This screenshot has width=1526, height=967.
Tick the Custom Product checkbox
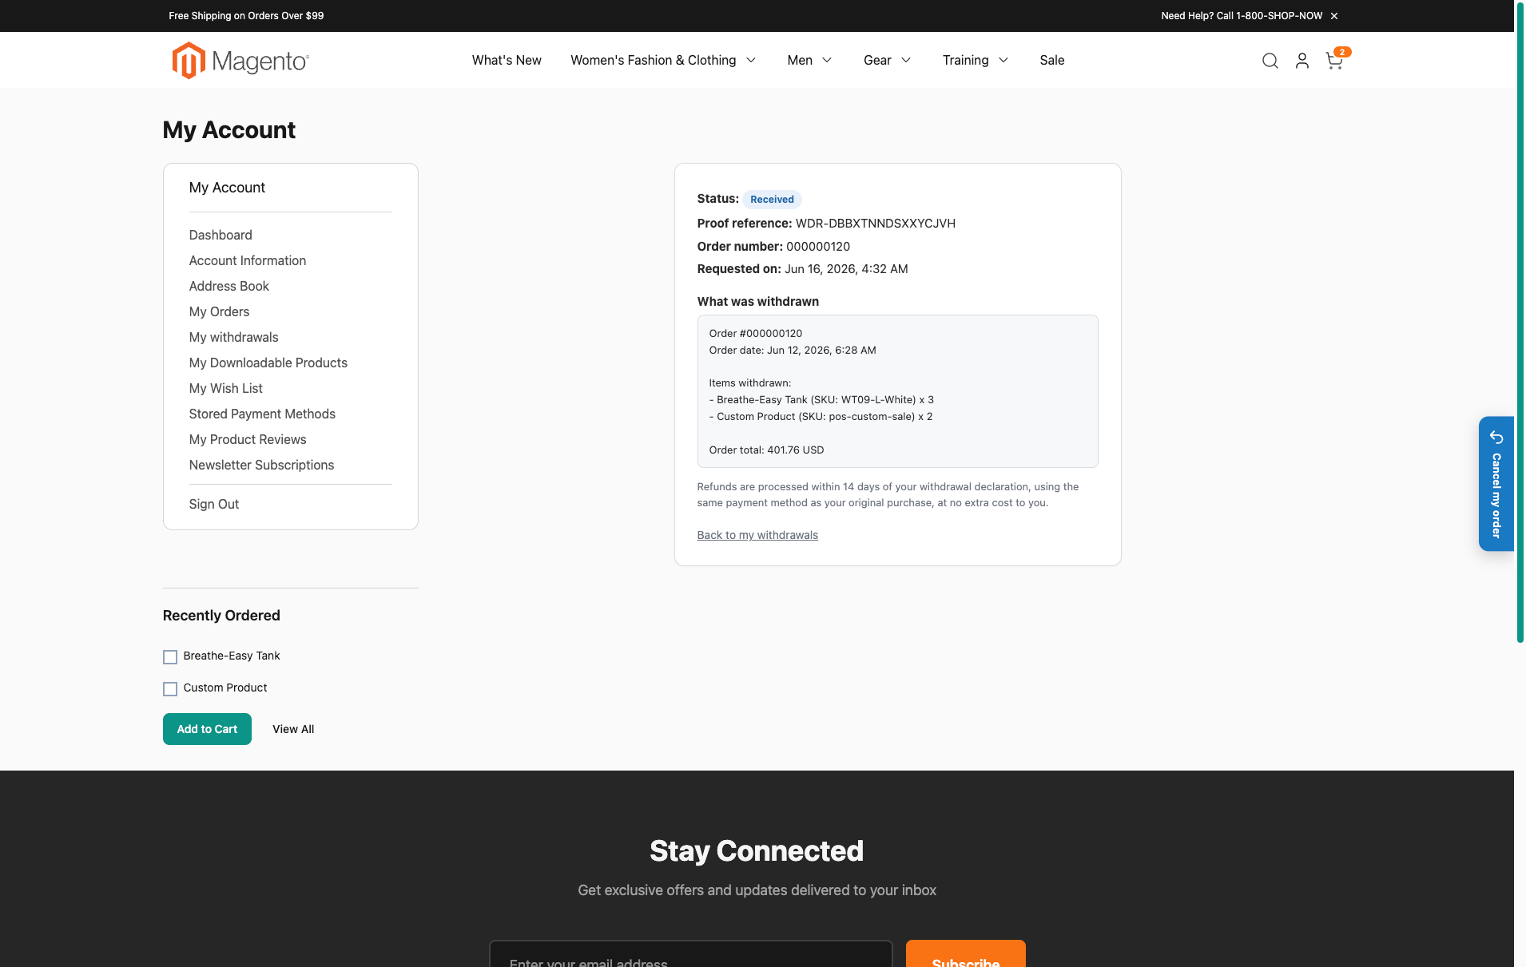coord(169,688)
